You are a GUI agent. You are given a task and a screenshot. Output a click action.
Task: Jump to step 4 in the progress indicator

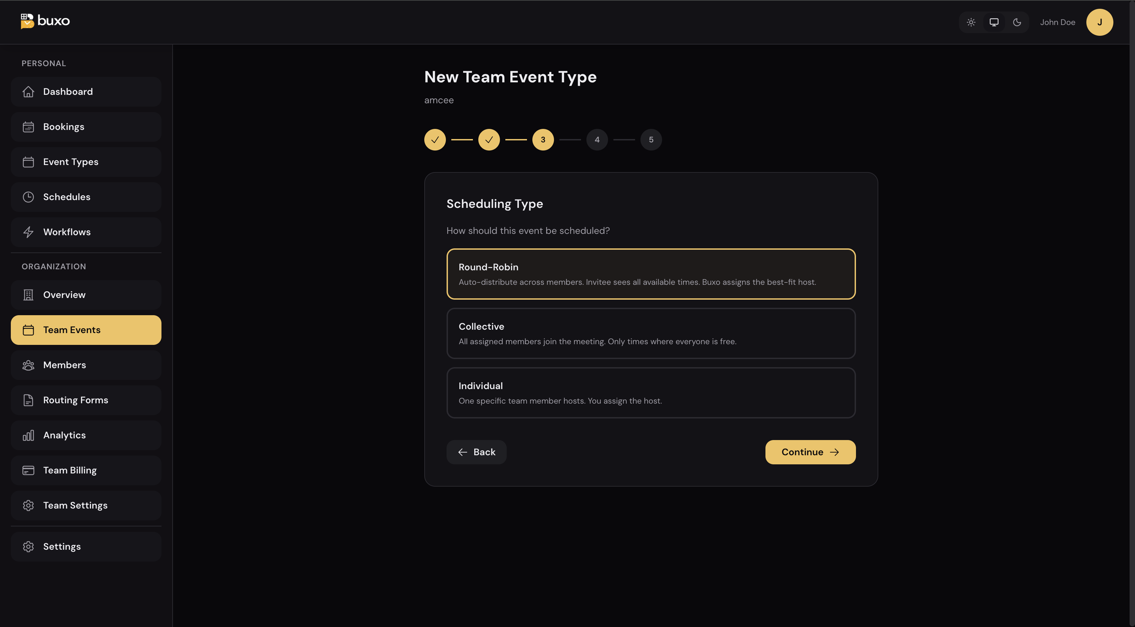pos(597,140)
